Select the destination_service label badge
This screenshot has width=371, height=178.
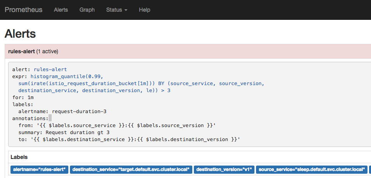point(131,169)
